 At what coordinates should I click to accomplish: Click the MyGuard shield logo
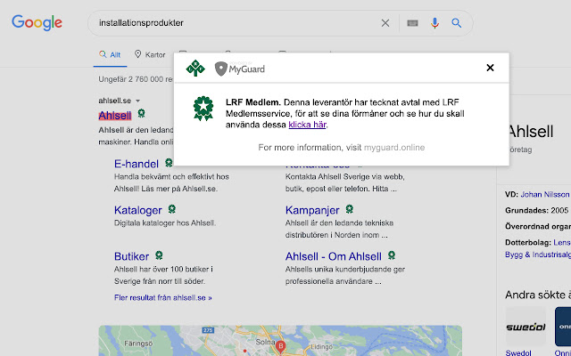click(x=222, y=69)
